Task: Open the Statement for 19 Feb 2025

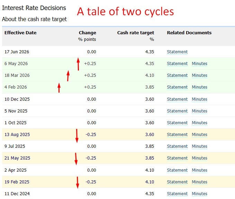Action: pos(177,182)
